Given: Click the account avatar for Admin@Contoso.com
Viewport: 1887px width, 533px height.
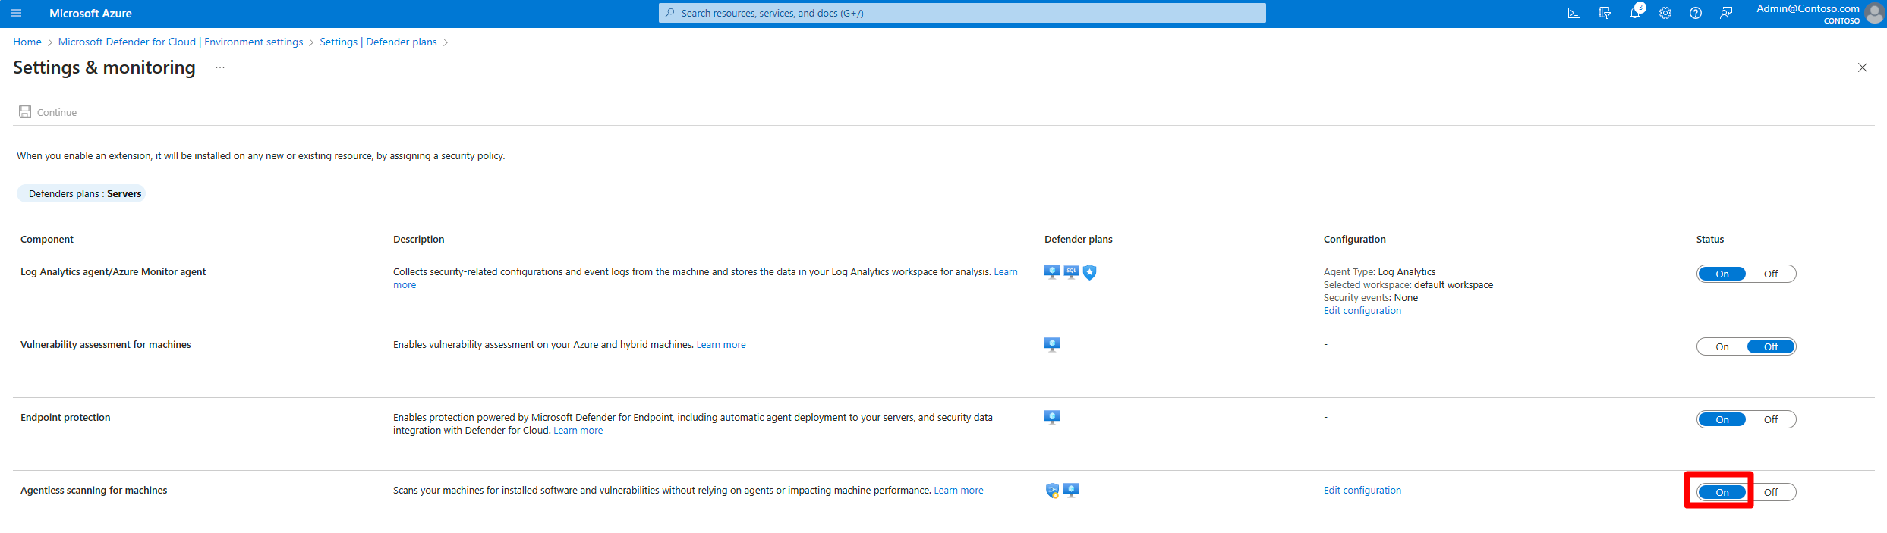Looking at the screenshot, I should pyautogui.click(x=1874, y=14).
